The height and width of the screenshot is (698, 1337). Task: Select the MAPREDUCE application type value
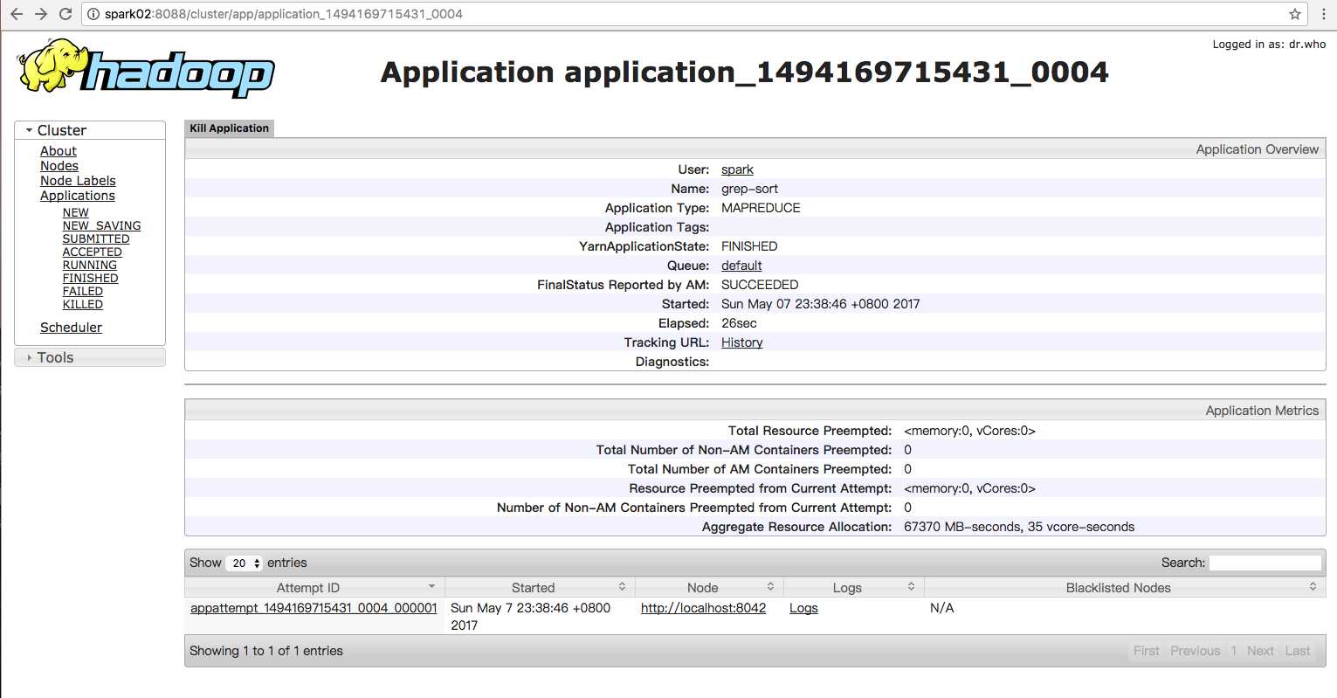click(x=761, y=208)
